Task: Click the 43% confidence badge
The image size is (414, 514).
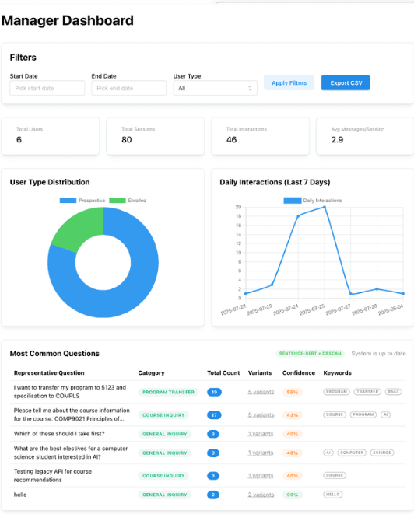Action: [293, 415]
